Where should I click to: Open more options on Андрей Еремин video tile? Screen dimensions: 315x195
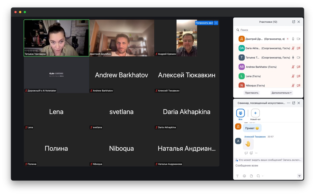click(x=216, y=23)
